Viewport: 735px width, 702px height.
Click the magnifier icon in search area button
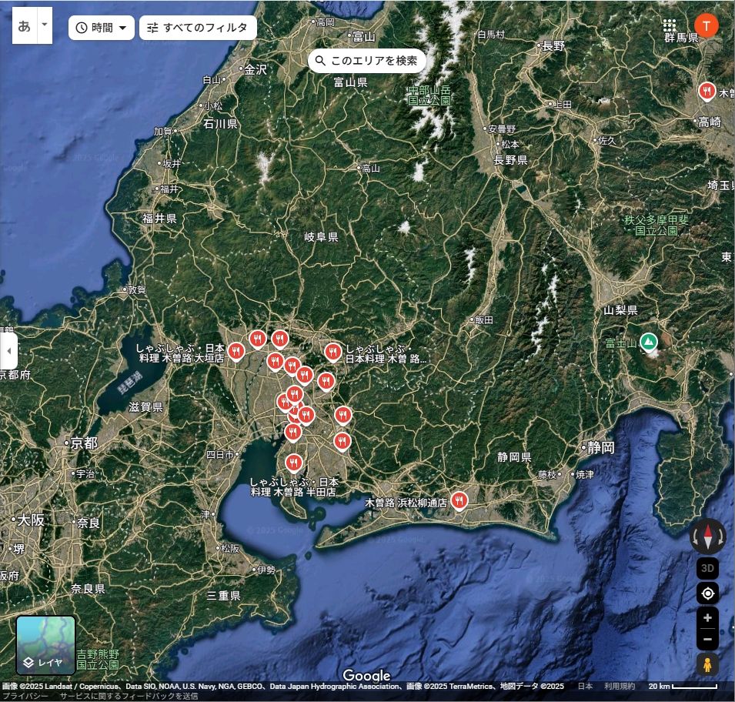coord(320,61)
